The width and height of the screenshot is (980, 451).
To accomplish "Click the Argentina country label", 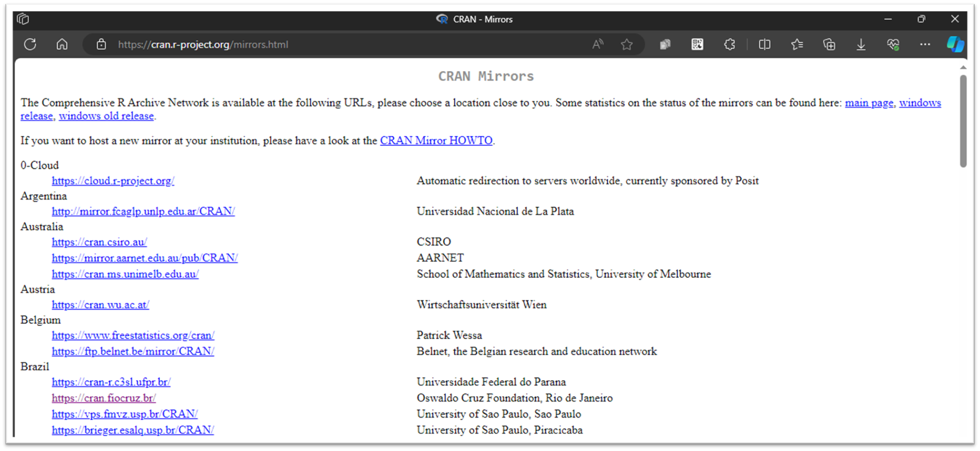I will click(44, 196).
